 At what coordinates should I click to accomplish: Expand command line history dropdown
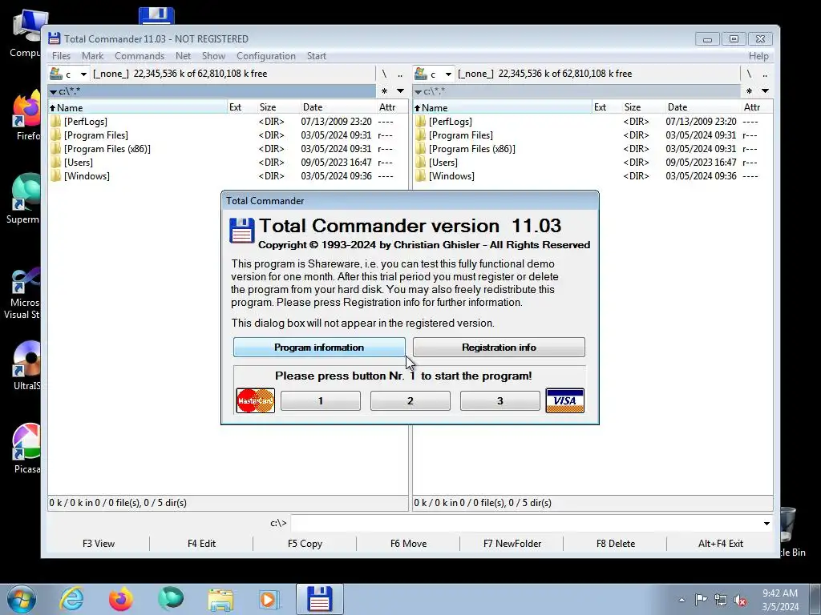click(766, 523)
